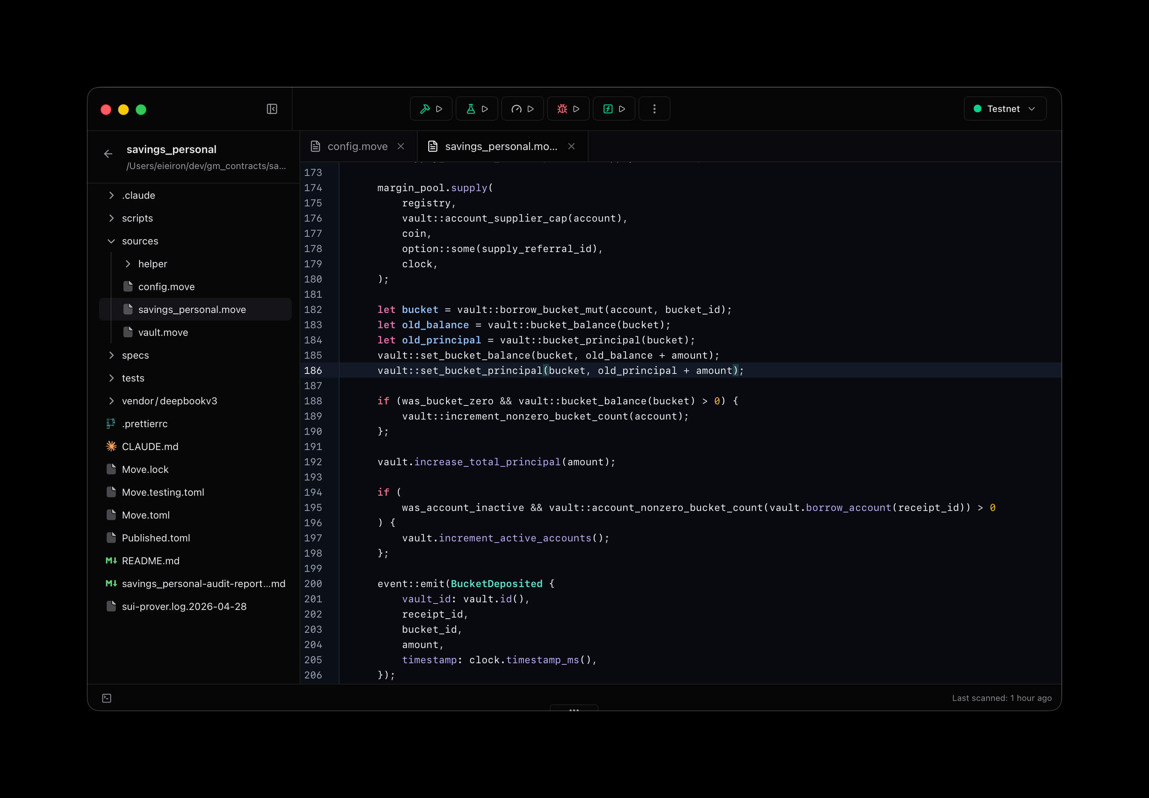1149x798 pixels.
Task: Open sui-prover.log.2026-04-28
Action: 195,606
